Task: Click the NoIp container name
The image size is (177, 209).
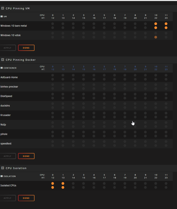Action: point(3,125)
